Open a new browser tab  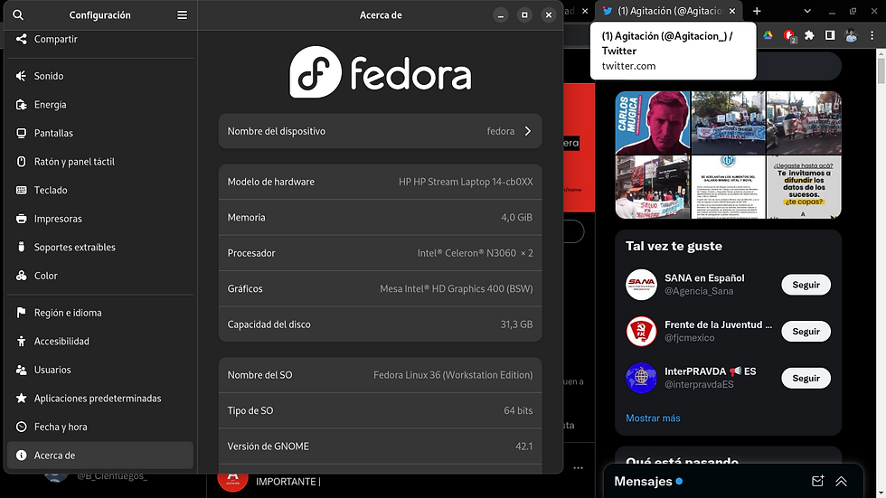click(x=757, y=11)
